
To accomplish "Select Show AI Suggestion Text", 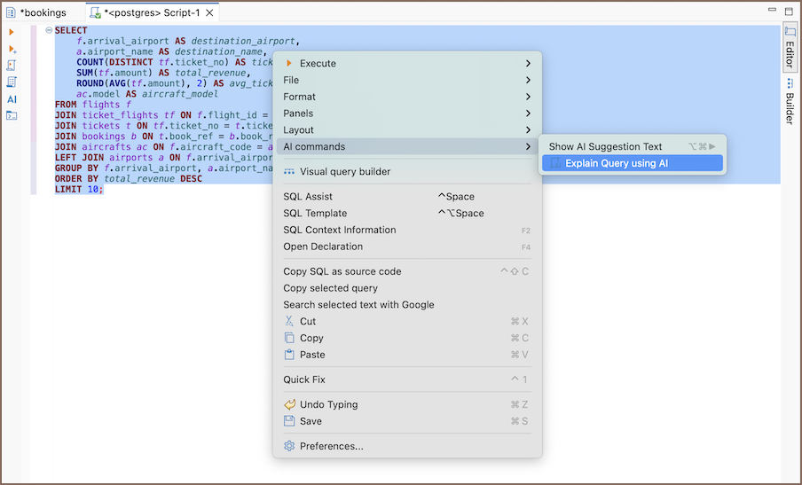I will [605, 146].
